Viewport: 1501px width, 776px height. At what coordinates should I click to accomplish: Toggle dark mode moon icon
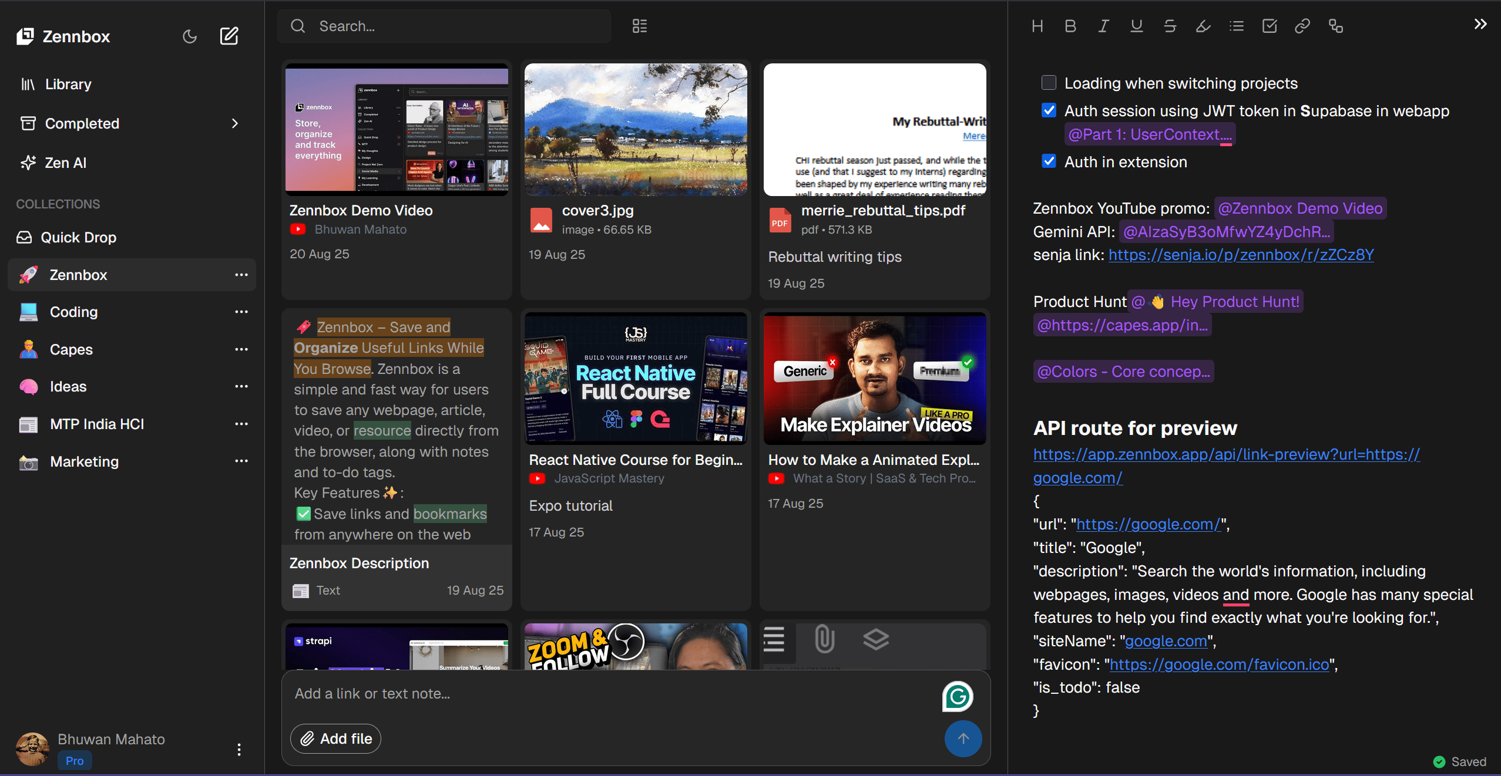189,36
